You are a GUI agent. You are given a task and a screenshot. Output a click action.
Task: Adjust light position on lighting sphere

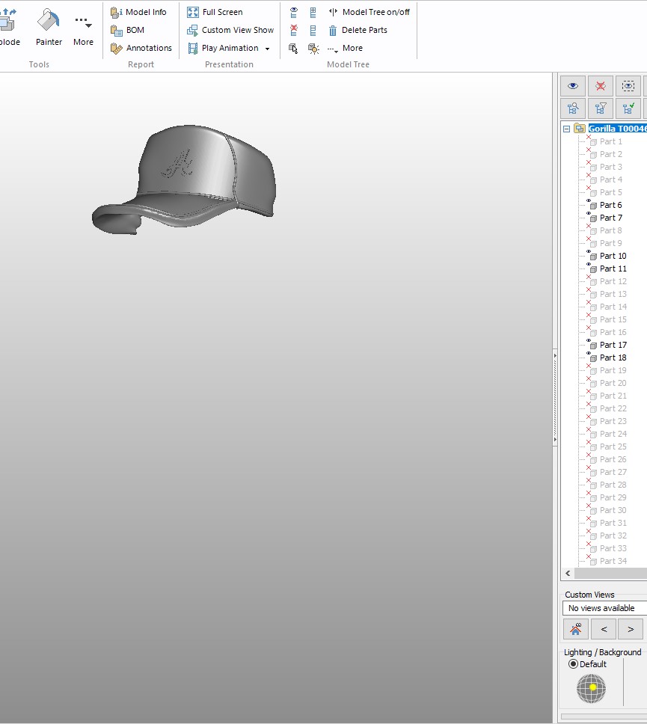click(x=592, y=688)
